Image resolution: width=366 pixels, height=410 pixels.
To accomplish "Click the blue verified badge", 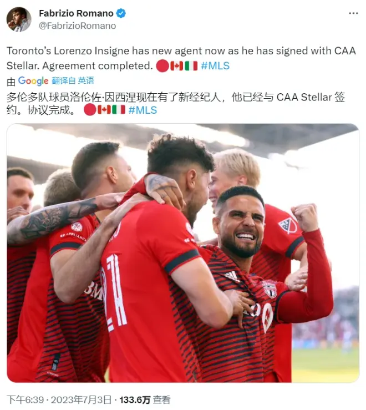I will [x=121, y=13].
